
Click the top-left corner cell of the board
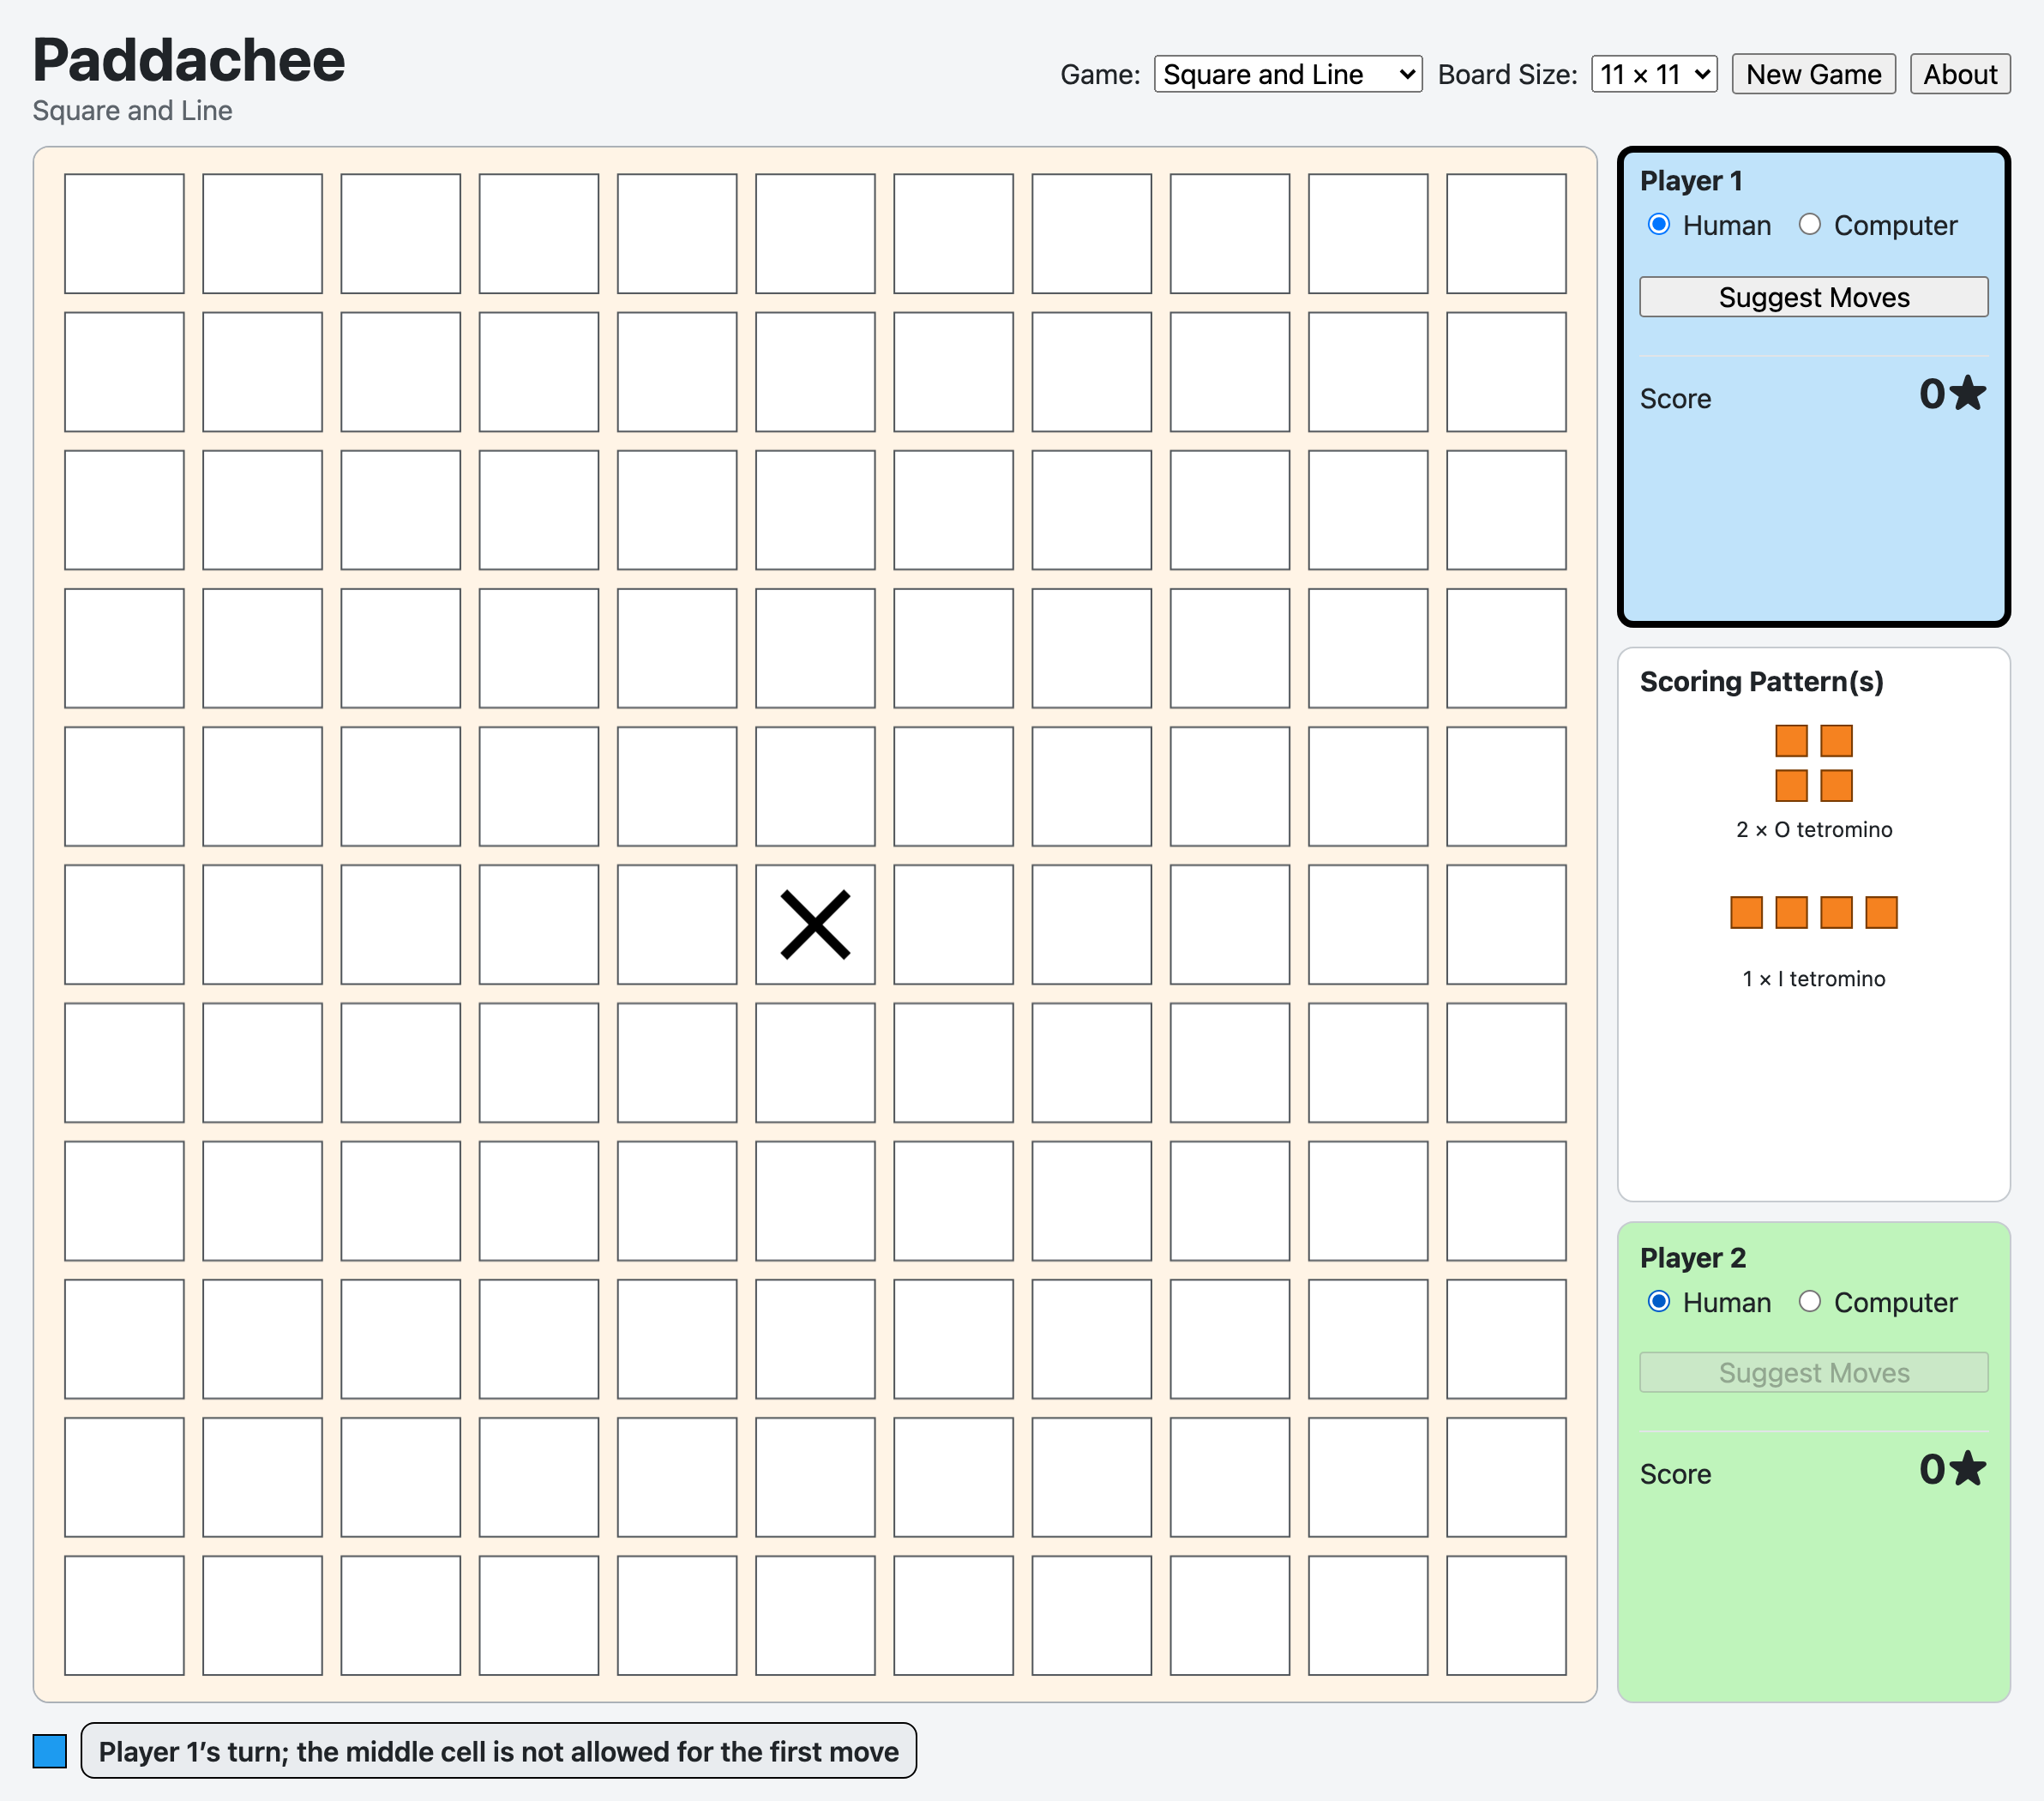pos(124,234)
